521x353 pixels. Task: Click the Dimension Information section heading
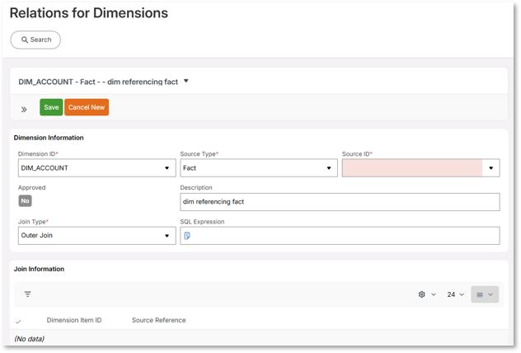click(49, 138)
